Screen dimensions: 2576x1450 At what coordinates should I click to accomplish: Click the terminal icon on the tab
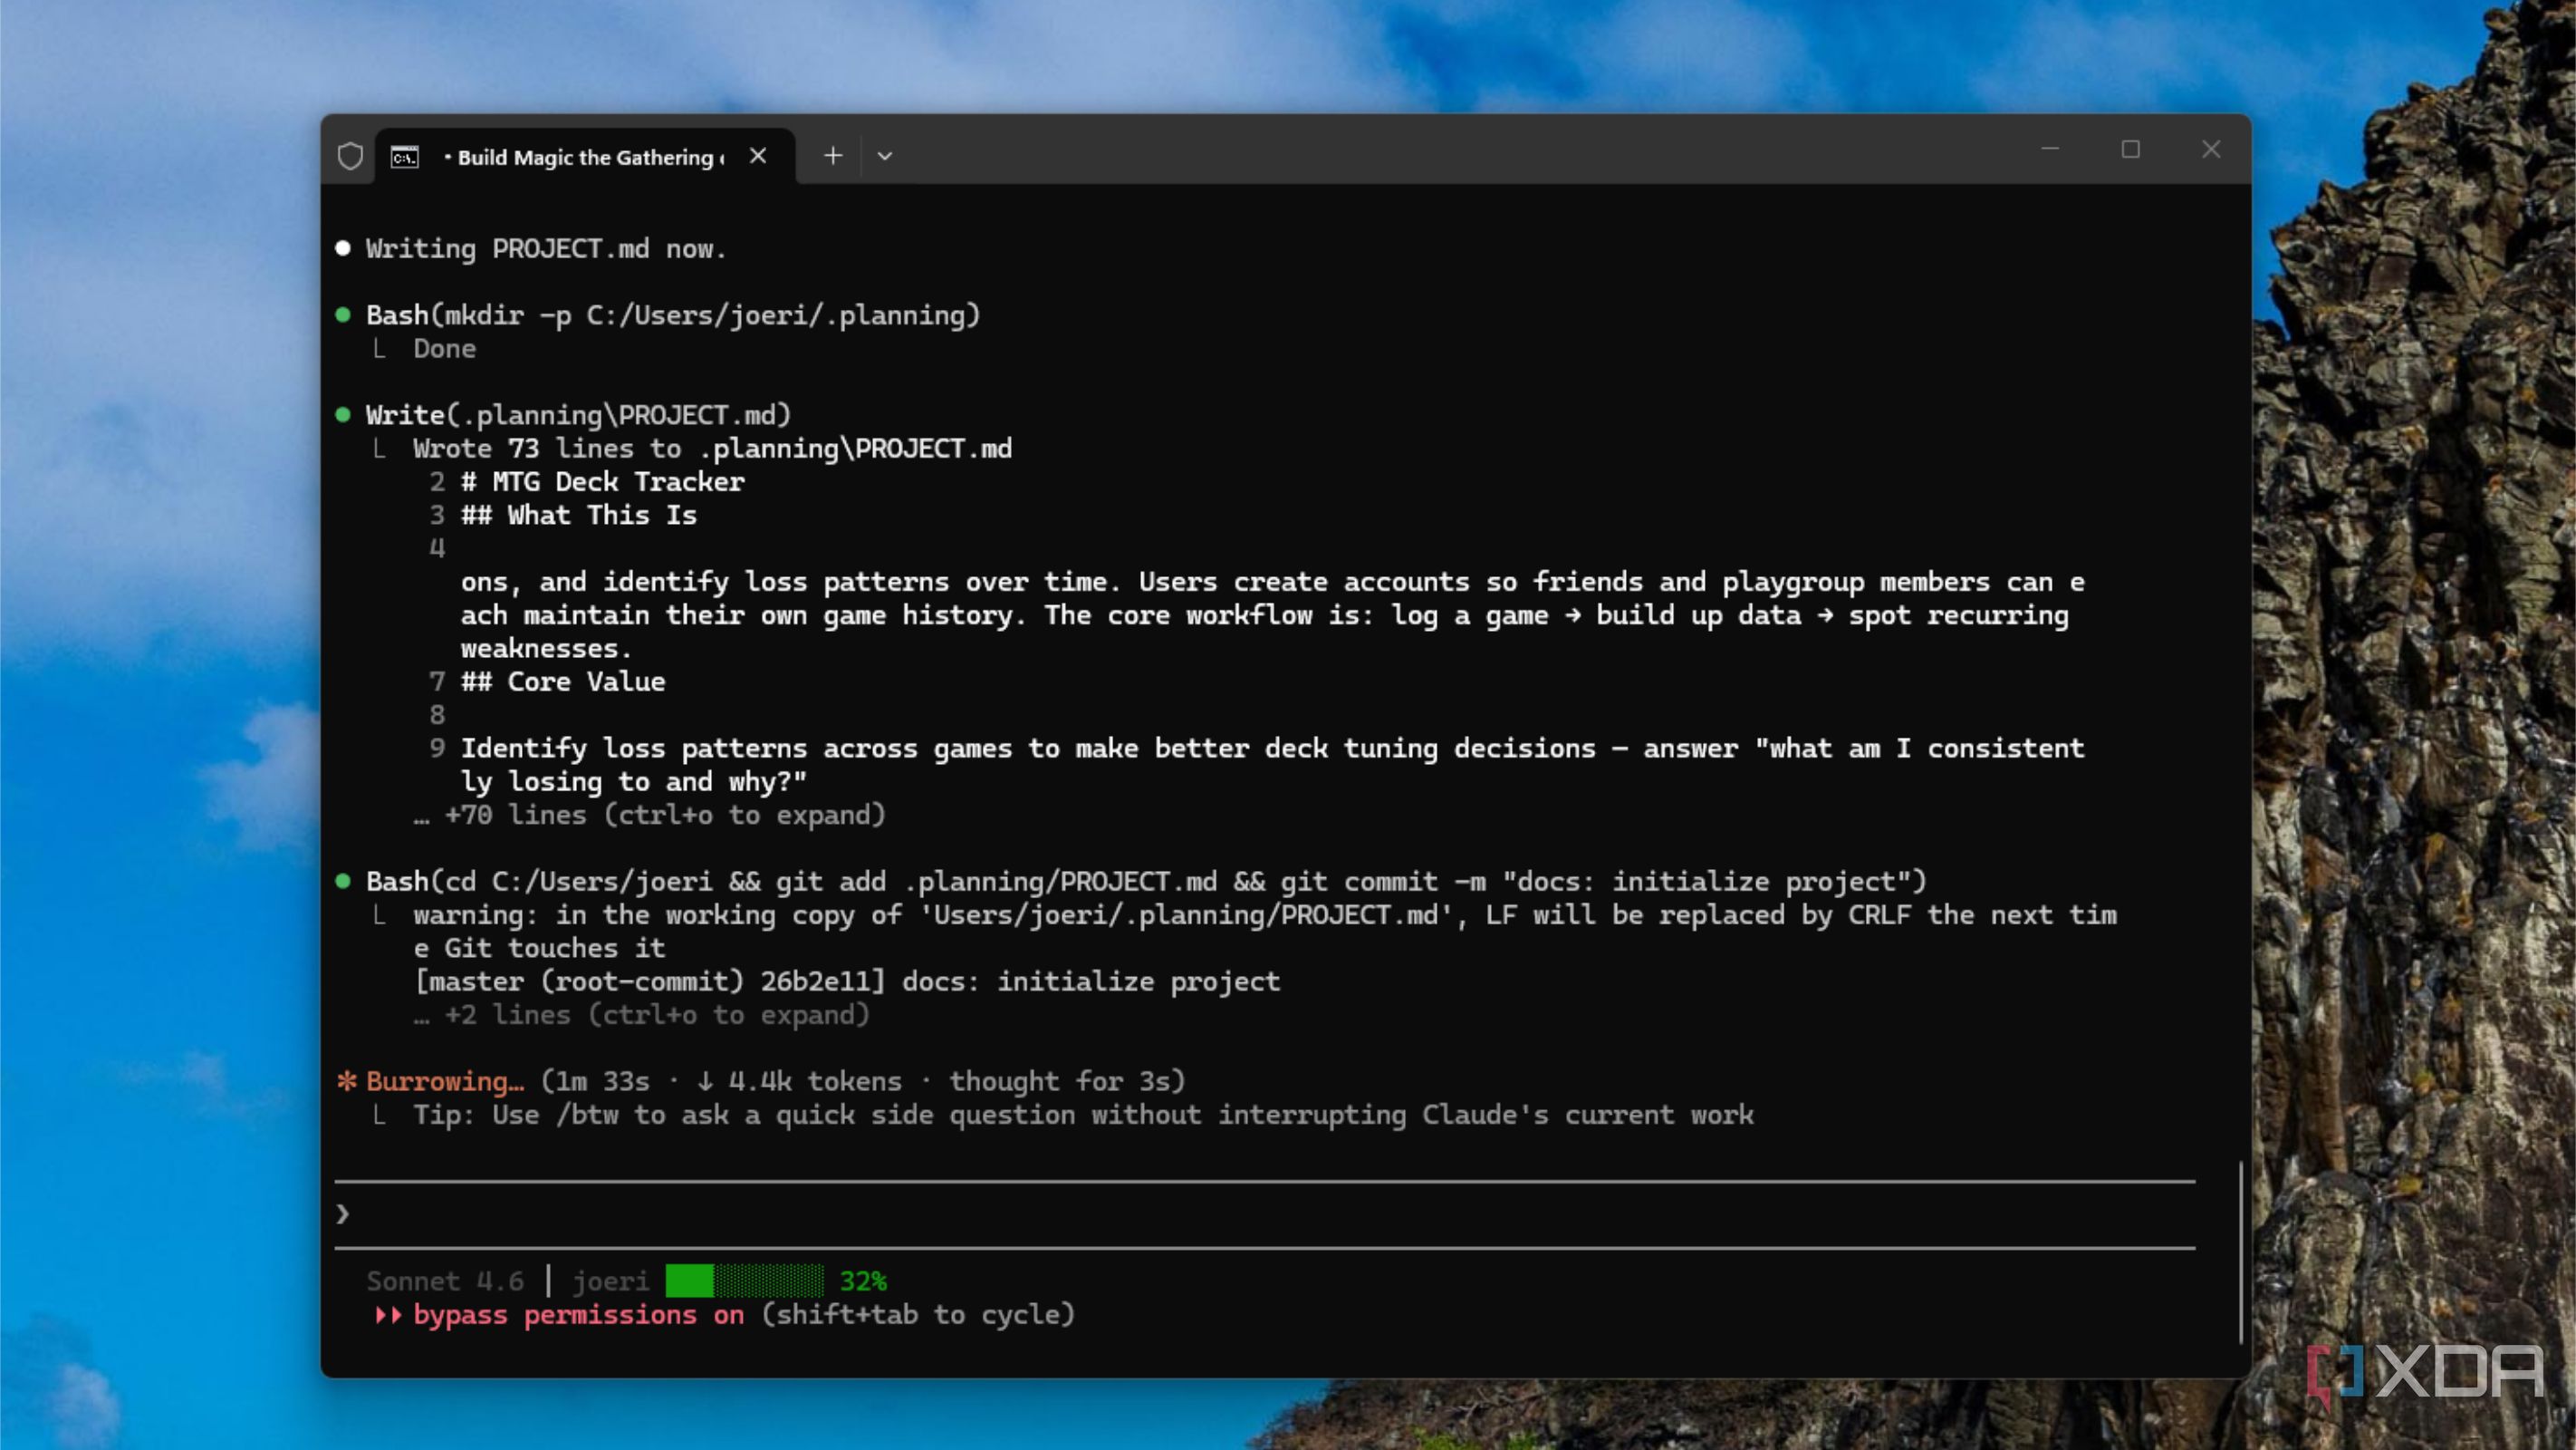click(x=405, y=157)
